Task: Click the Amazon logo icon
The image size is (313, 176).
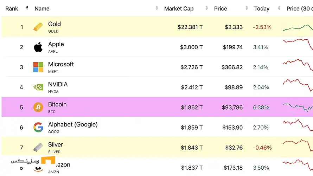Action: tap(38, 169)
